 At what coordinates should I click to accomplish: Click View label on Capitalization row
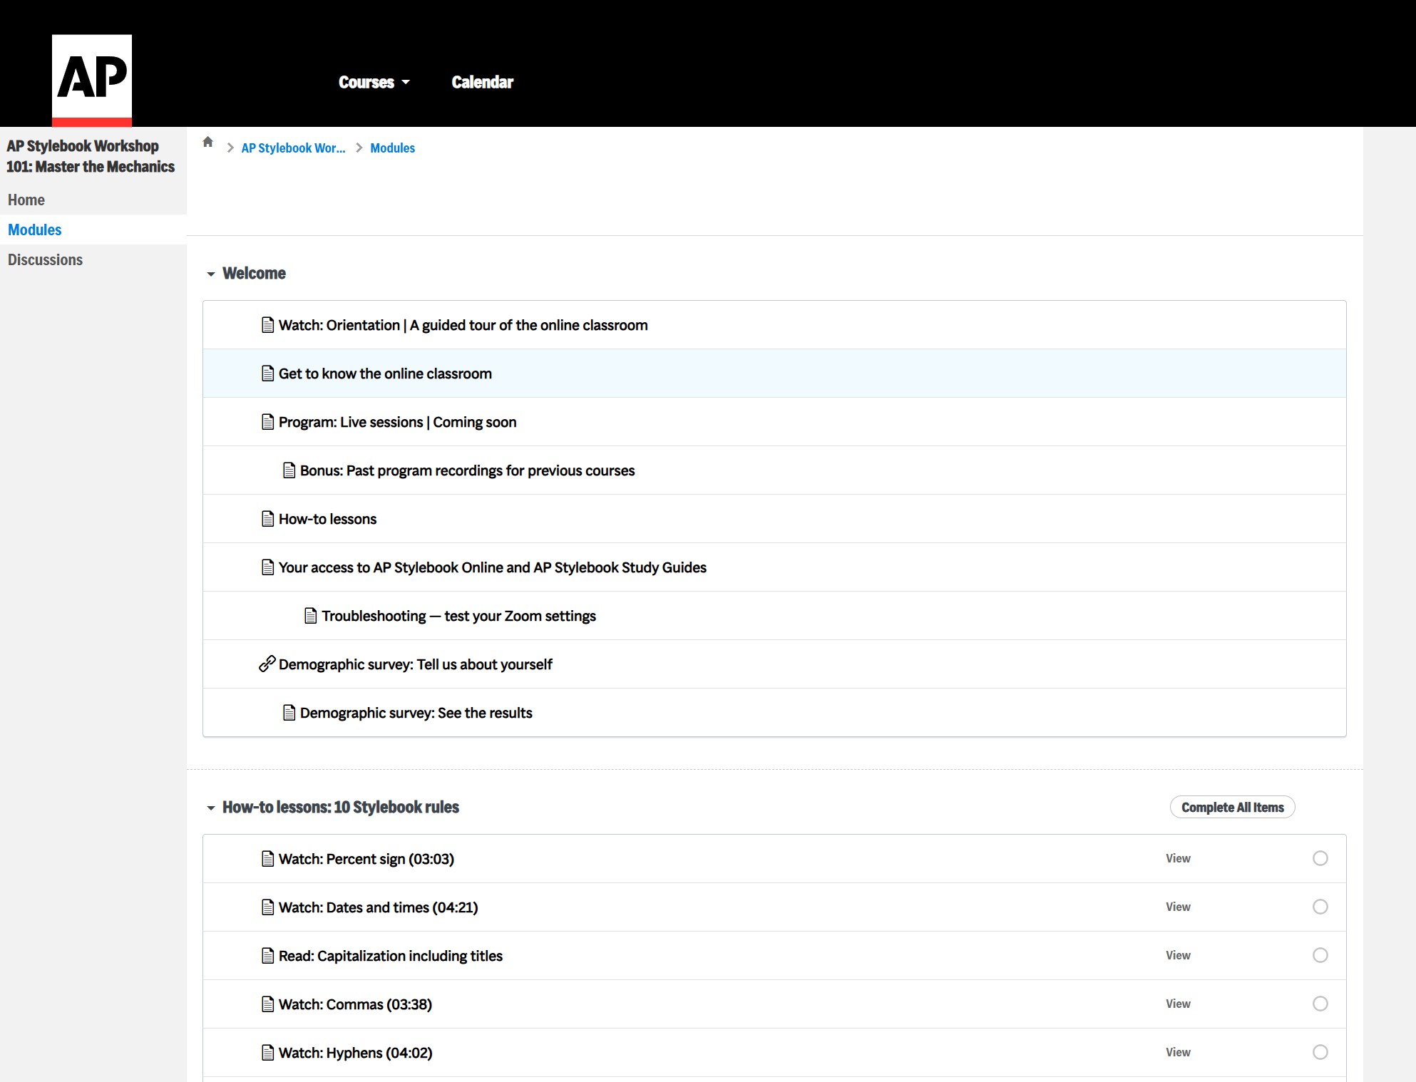pos(1178,956)
